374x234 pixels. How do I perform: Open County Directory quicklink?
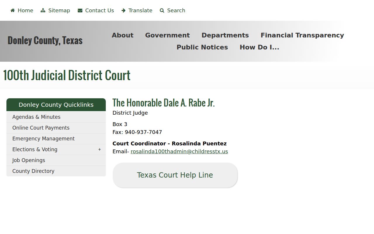(x=56, y=171)
